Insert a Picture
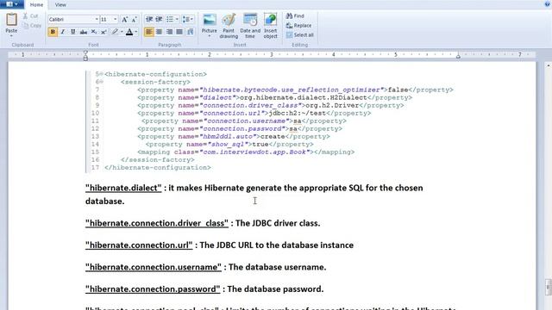 (209, 23)
